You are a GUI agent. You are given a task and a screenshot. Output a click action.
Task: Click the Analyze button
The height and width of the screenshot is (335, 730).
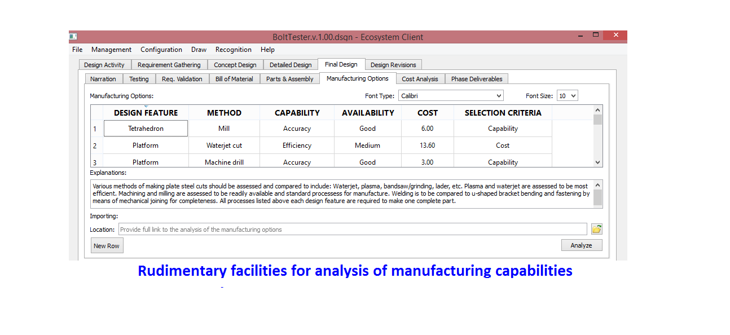(581, 245)
